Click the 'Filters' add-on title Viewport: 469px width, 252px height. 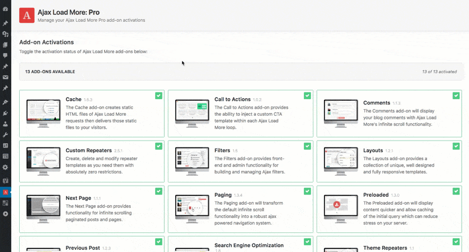click(x=222, y=150)
